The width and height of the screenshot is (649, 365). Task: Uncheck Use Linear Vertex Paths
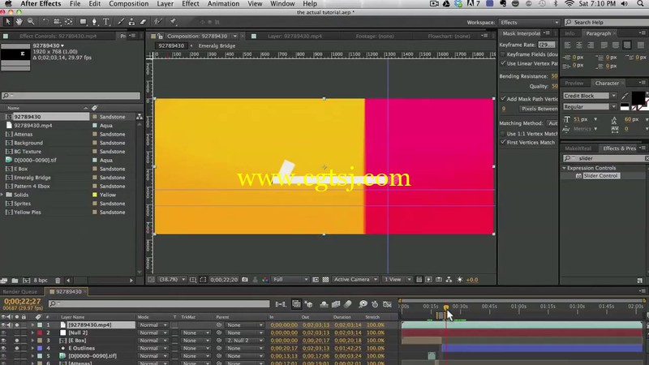[503, 63]
